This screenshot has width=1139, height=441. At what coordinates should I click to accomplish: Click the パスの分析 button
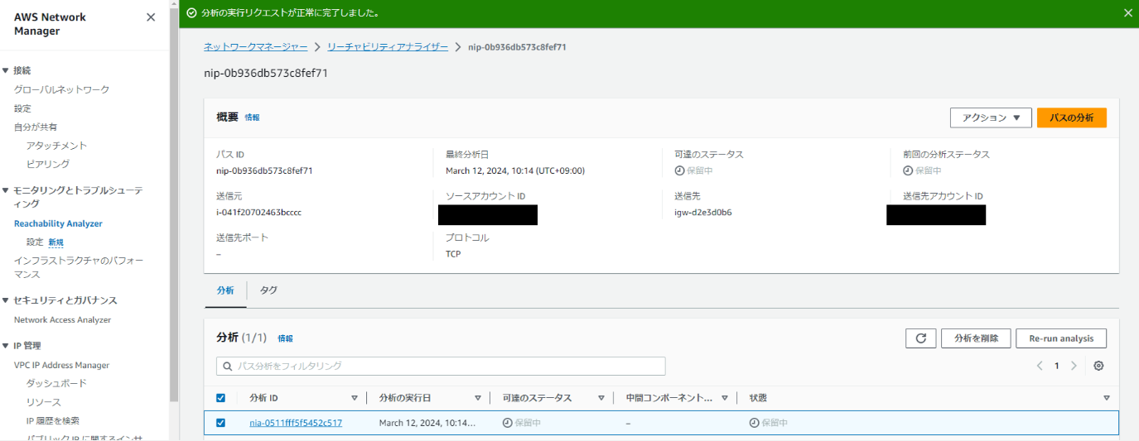(x=1071, y=117)
